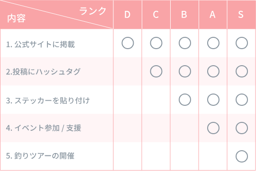Select the circle for イベント参加 / 支援 in rank A
256x171 pixels.
coord(213,128)
